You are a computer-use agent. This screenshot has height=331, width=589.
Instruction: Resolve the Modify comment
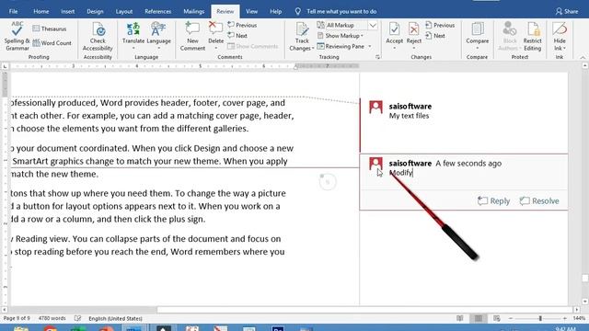539,200
